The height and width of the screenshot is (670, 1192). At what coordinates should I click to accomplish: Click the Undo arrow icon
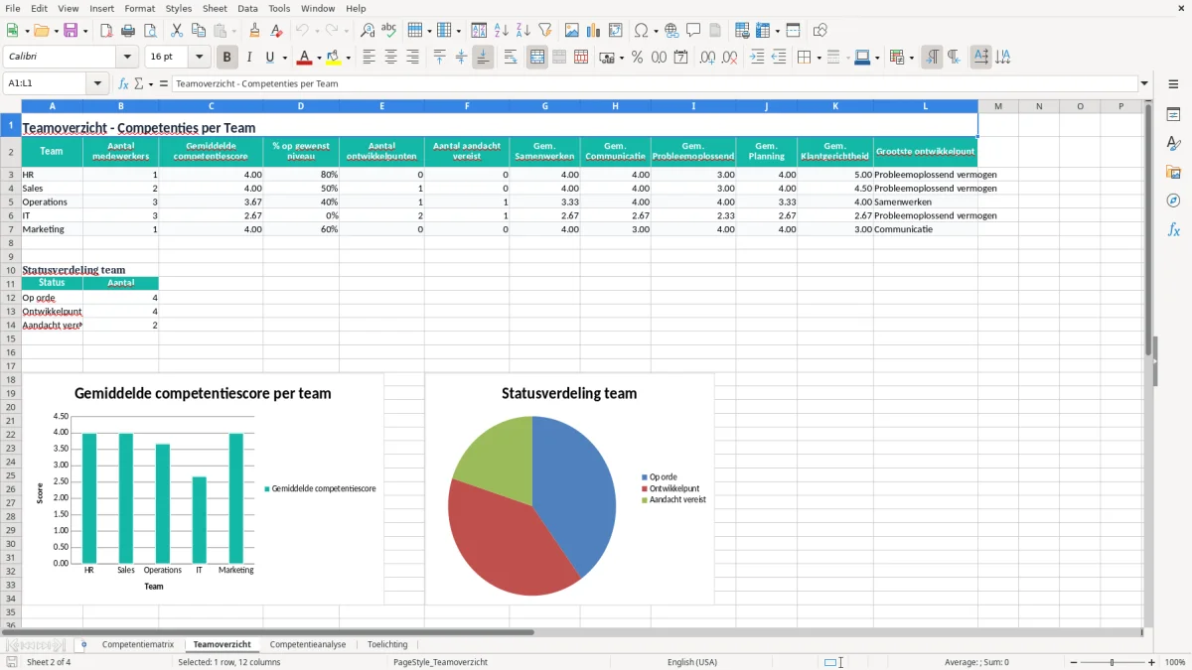(x=303, y=31)
